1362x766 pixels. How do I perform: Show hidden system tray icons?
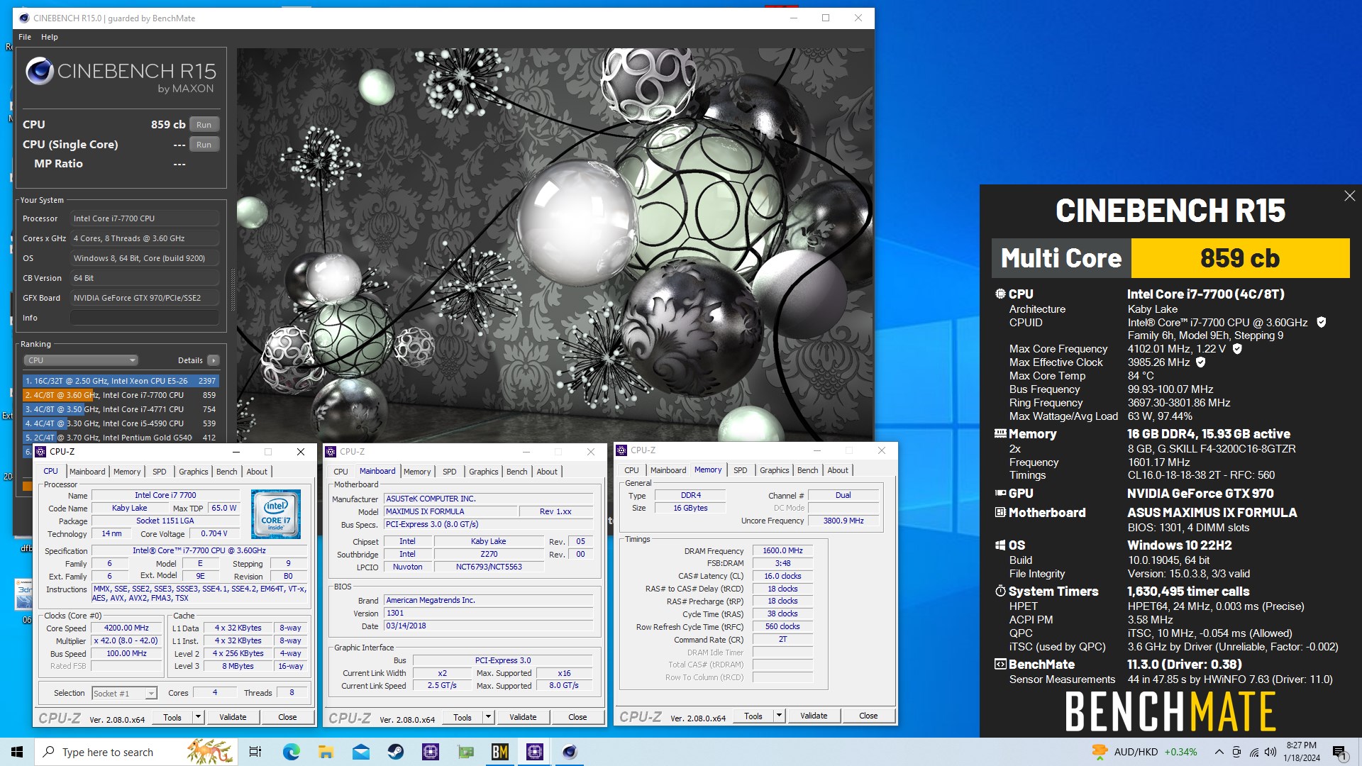coord(1219,752)
